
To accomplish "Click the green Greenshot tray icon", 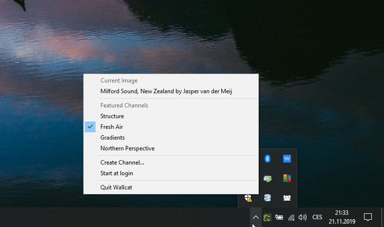I will click(x=267, y=217).
